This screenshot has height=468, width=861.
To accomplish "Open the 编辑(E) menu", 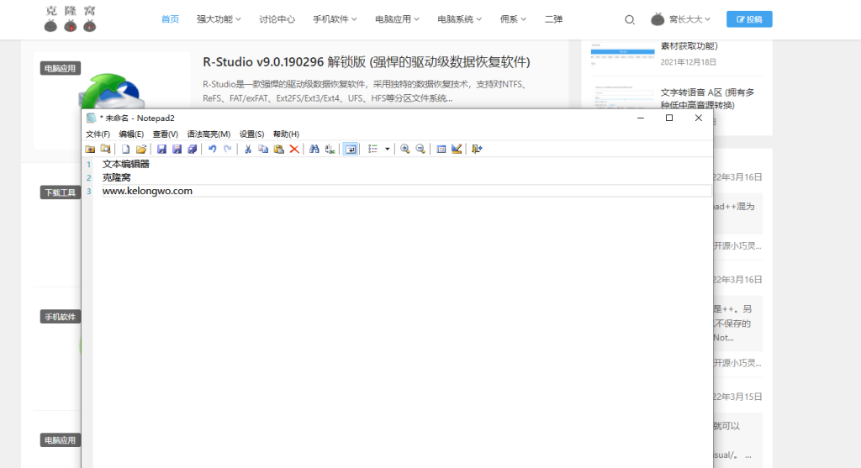I will click(x=131, y=134).
